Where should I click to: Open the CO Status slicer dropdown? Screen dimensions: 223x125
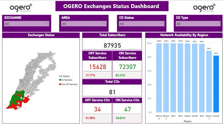(142, 24)
